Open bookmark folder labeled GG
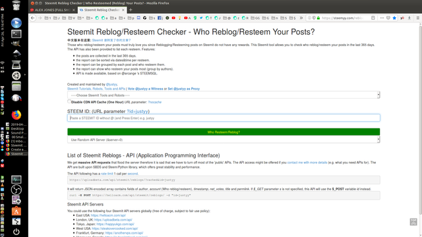The image size is (422, 237). click(255, 18)
